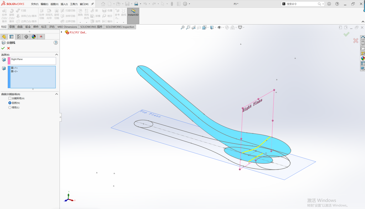Switch to the 草图 tab

[x=12, y=27]
